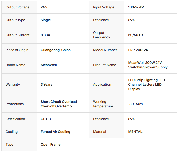Select the CE CB certification value
Image resolution: width=178 pixels, height=152 pixels.
point(46,119)
